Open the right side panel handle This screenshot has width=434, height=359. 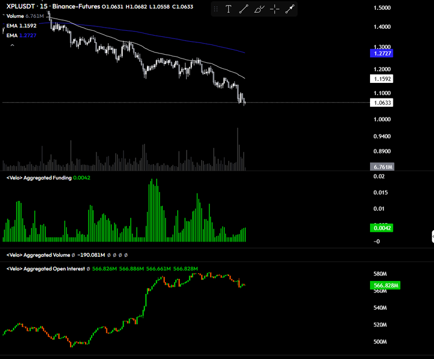[432, 237]
